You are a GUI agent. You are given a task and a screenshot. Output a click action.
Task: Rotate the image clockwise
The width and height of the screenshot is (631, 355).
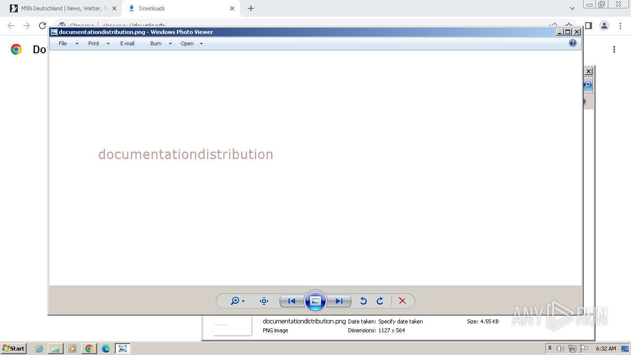[x=380, y=301]
